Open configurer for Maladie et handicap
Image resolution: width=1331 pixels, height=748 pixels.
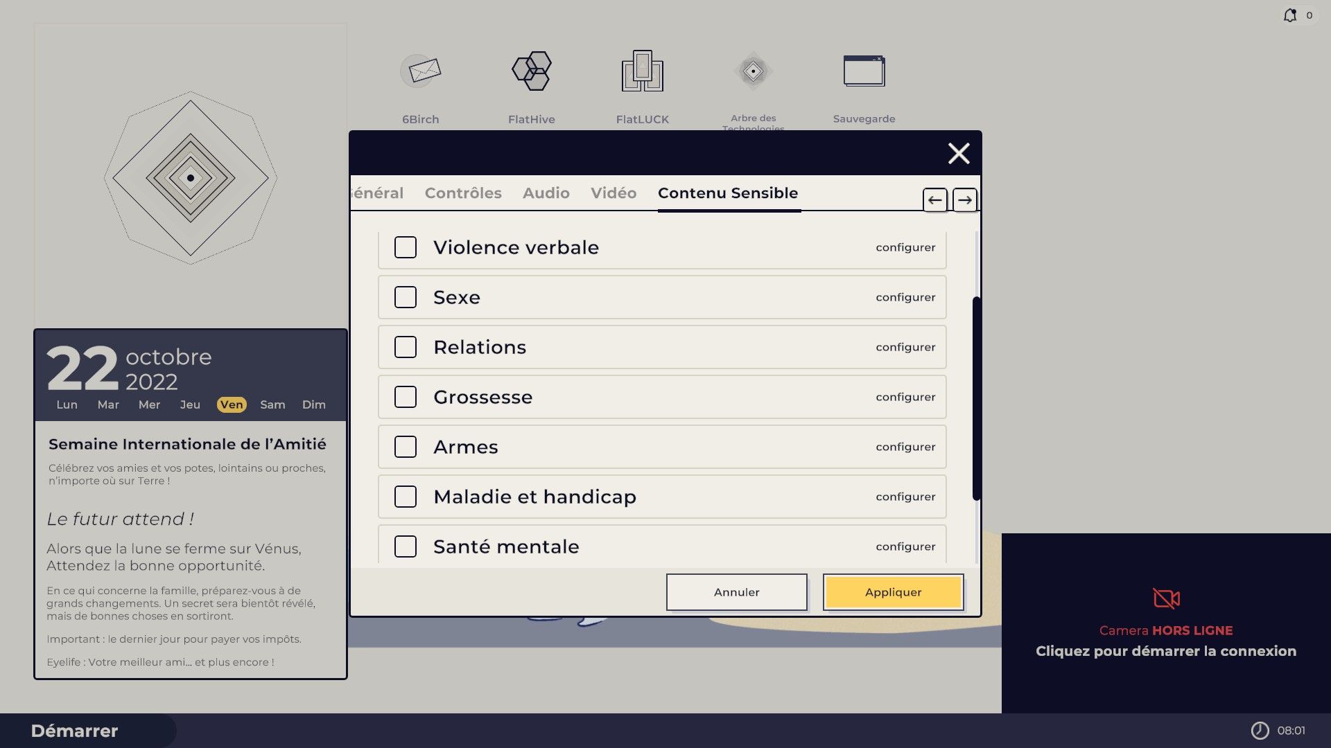click(x=905, y=497)
